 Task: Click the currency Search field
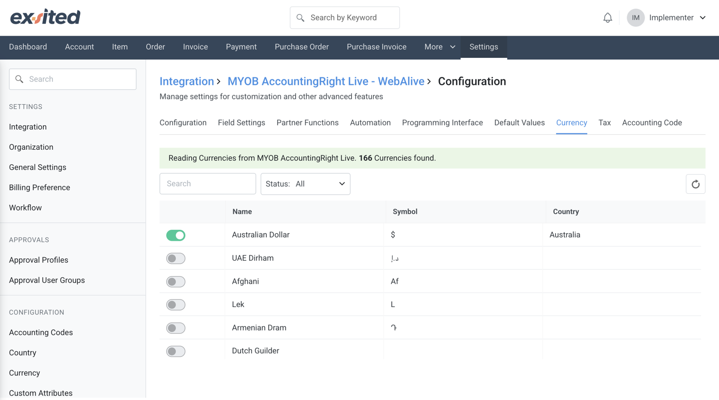point(208,184)
